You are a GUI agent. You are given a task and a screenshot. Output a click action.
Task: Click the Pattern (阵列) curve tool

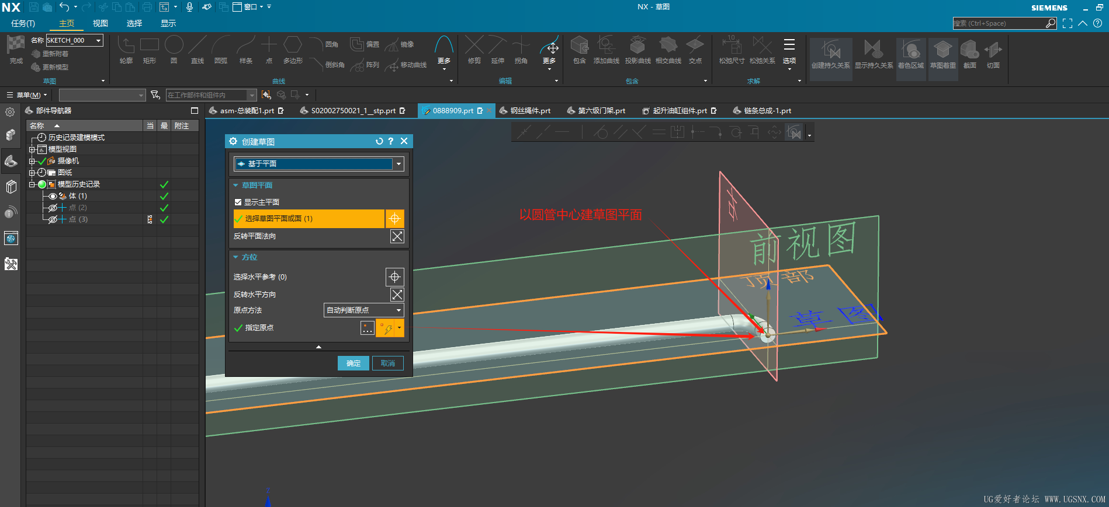pos(365,65)
